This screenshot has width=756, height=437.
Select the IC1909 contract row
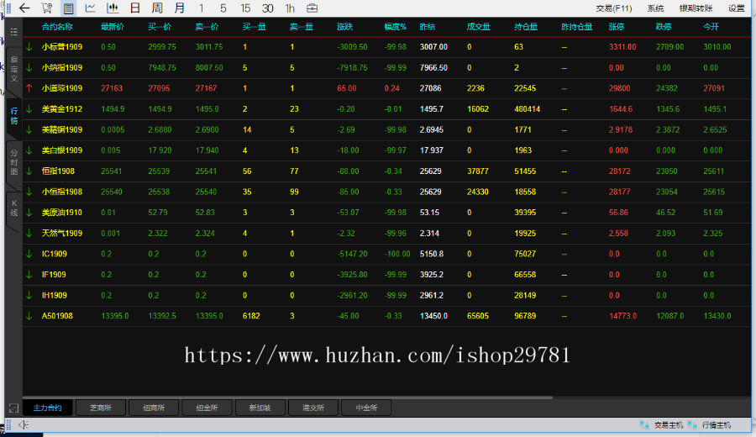click(386, 254)
